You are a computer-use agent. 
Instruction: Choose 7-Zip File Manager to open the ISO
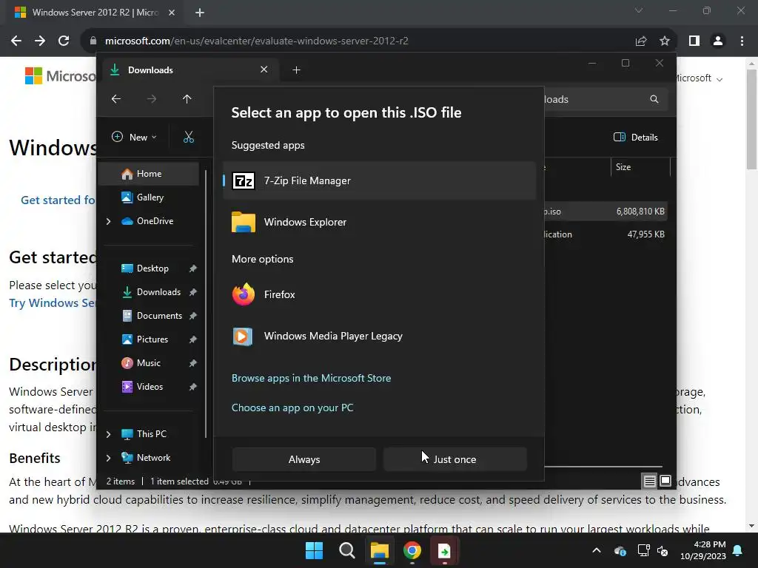click(380, 180)
